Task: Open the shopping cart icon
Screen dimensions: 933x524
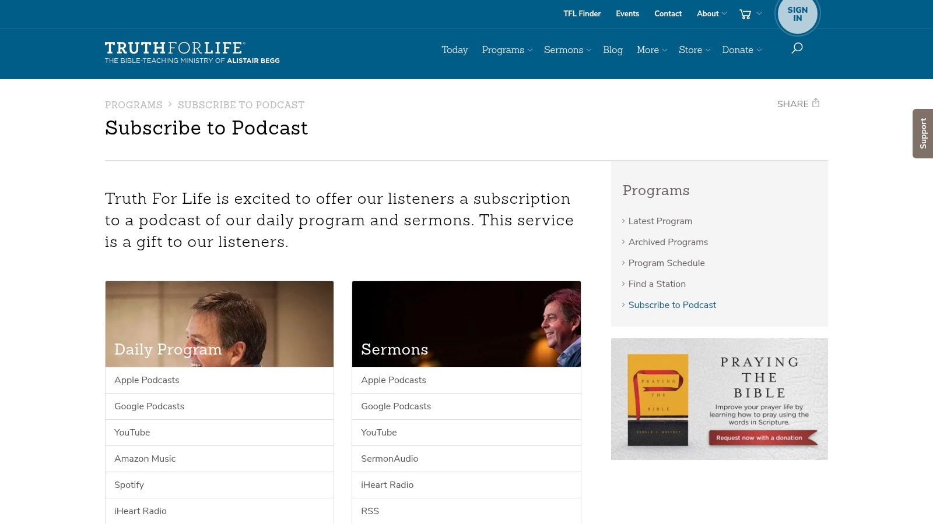Action: coord(745,13)
